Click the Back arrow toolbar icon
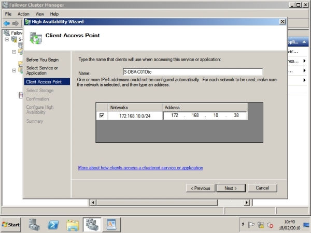Image resolution: width=311 pixels, height=233 pixels. point(7,23)
